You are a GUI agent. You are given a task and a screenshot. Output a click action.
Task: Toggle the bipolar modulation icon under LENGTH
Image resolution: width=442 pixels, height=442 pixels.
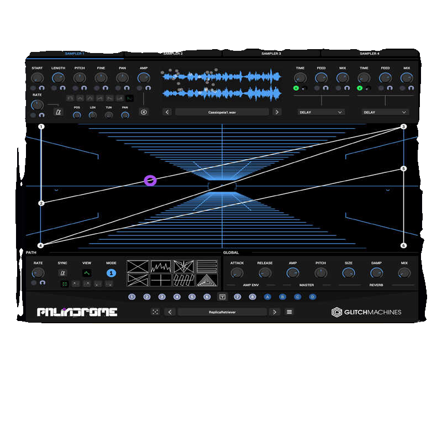pyautogui.click(x=62, y=88)
